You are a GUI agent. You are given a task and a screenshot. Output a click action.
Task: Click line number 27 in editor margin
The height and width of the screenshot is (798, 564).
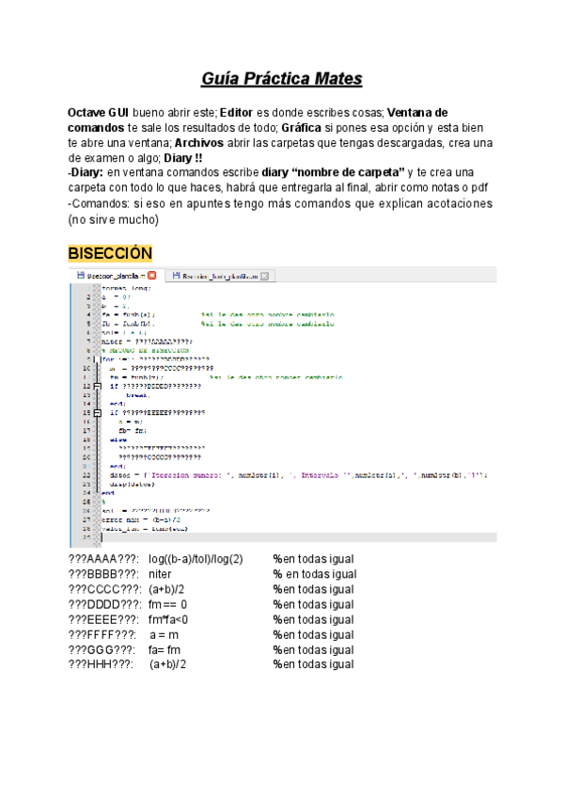[86, 519]
